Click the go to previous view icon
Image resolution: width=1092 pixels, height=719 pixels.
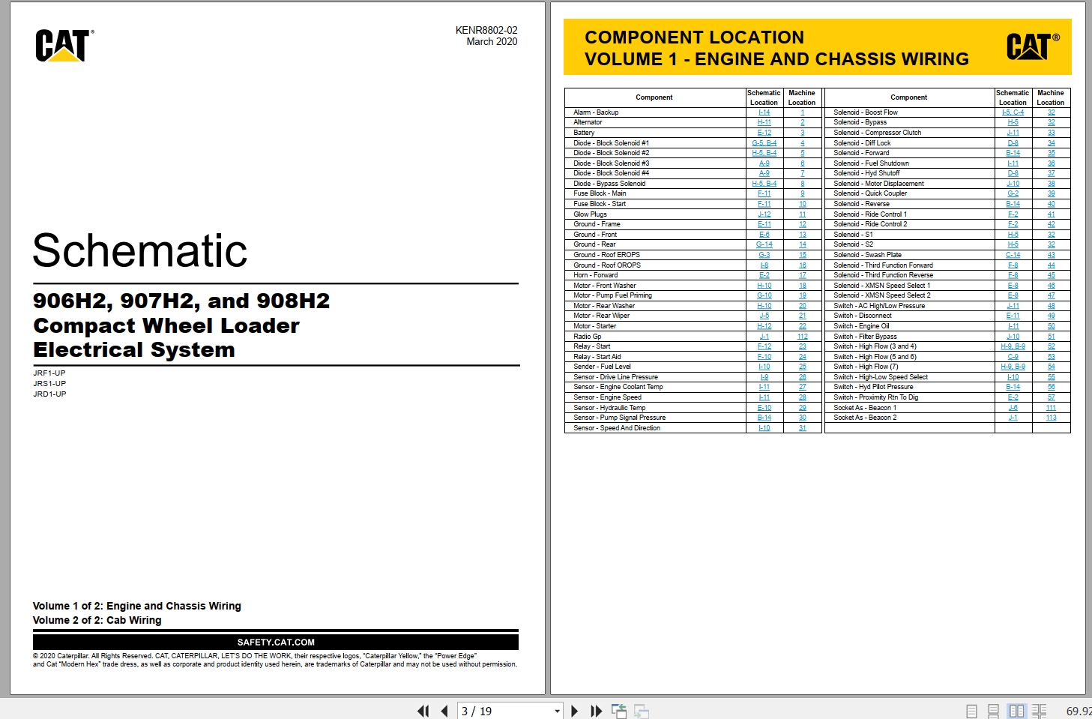point(619,711)
